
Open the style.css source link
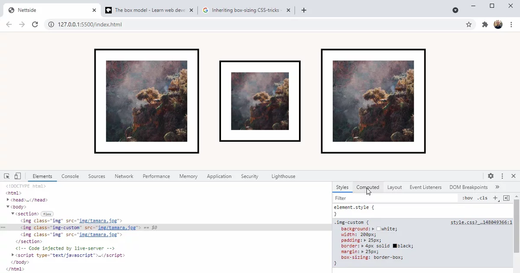point(481,222)
